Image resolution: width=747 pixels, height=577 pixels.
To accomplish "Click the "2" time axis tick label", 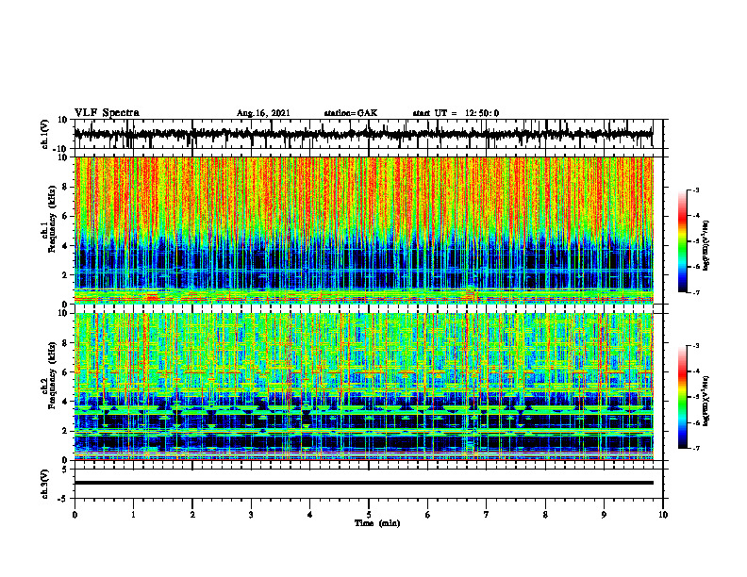I will tap(192, 515).
